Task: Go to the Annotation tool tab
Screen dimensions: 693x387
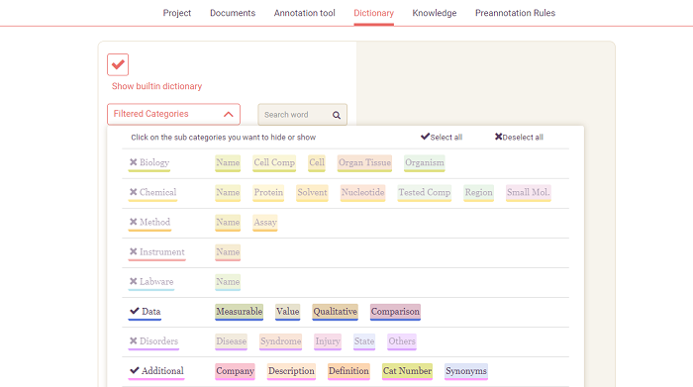Action: click(305, 13)
